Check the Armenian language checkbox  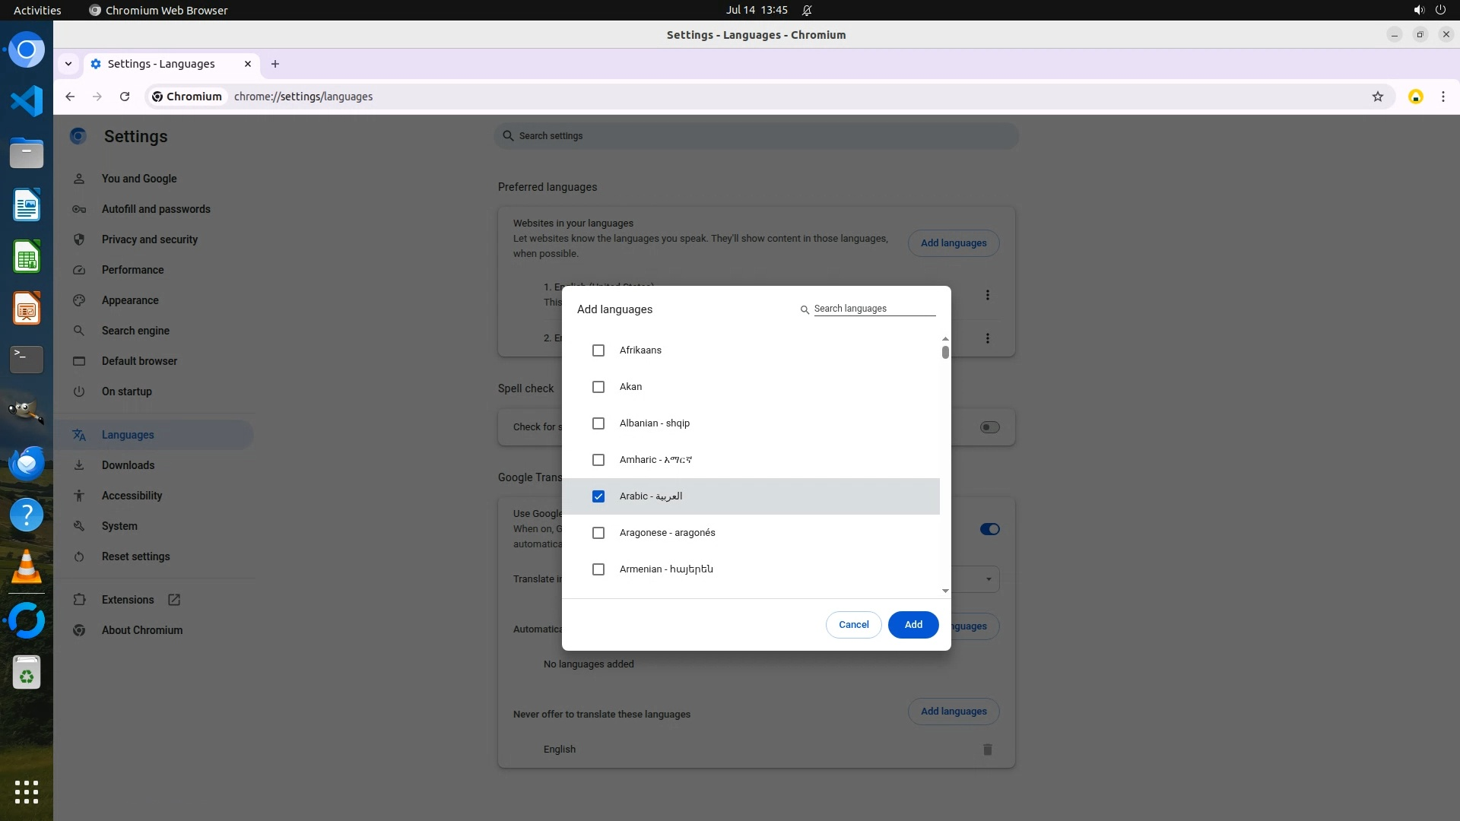point(598,569)
